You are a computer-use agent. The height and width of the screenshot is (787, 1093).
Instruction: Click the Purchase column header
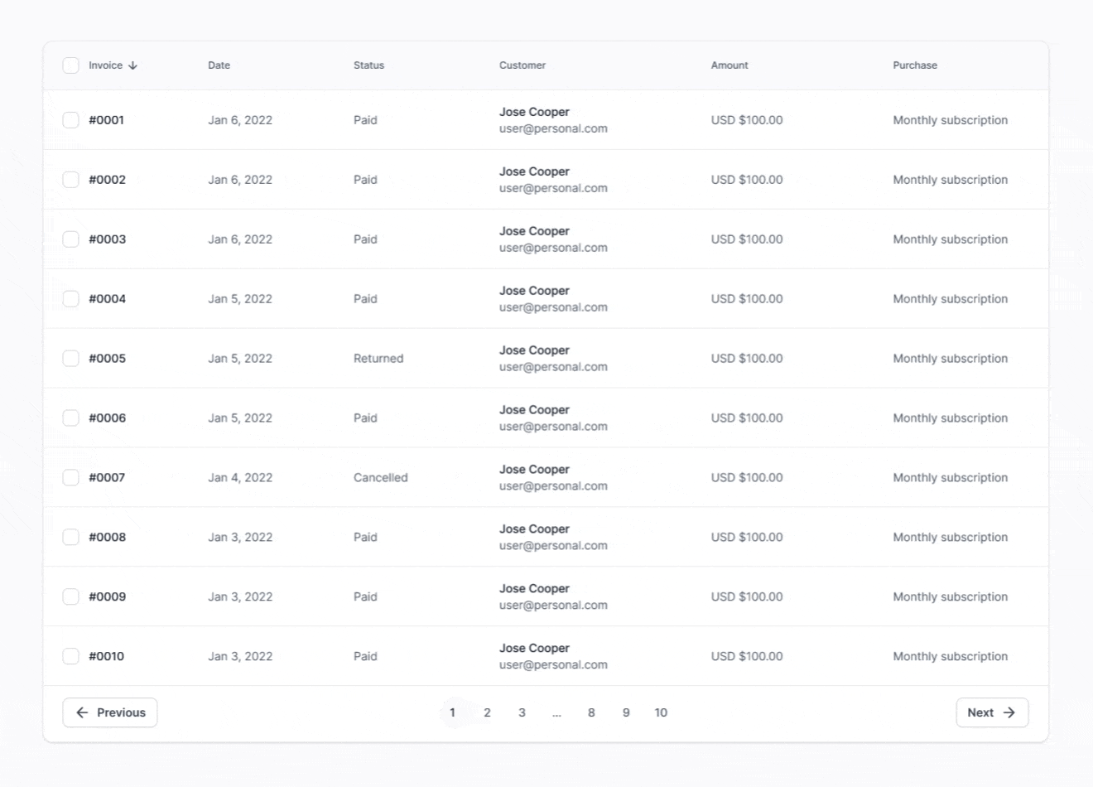[x=914, y=65]
